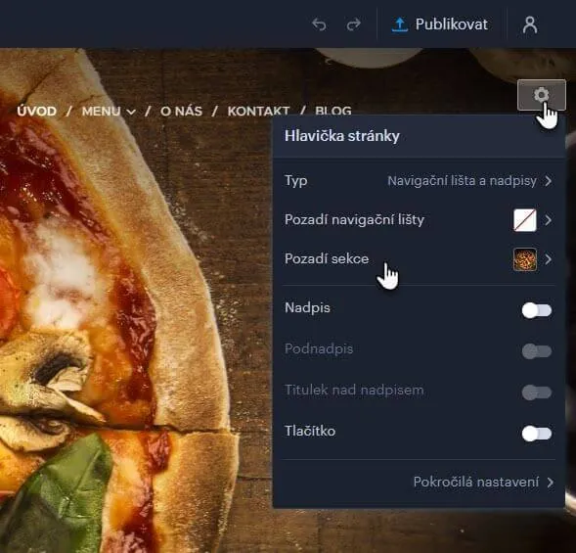This screenshot has width=576, height=553.
Task: Click the Publikovat upload icon
Action: 400,24
